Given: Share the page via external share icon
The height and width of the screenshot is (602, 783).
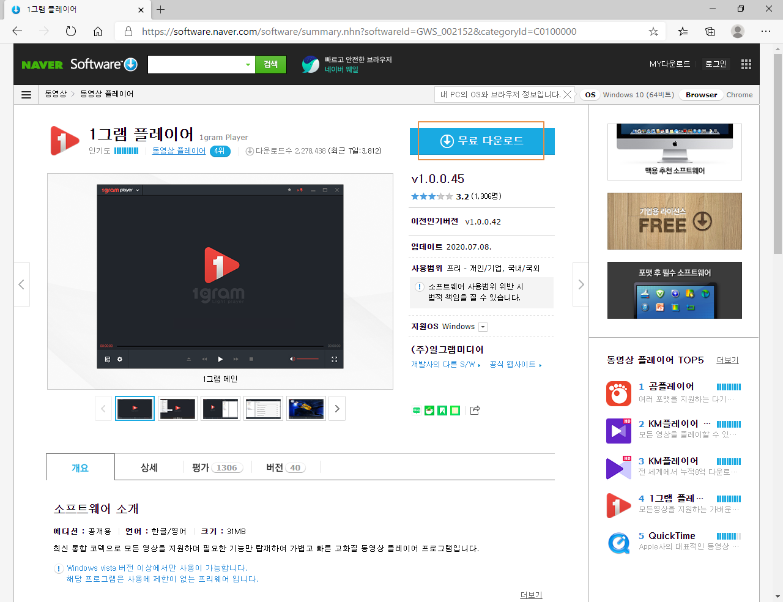Looking at the screenshot, I should click(475, 410).
